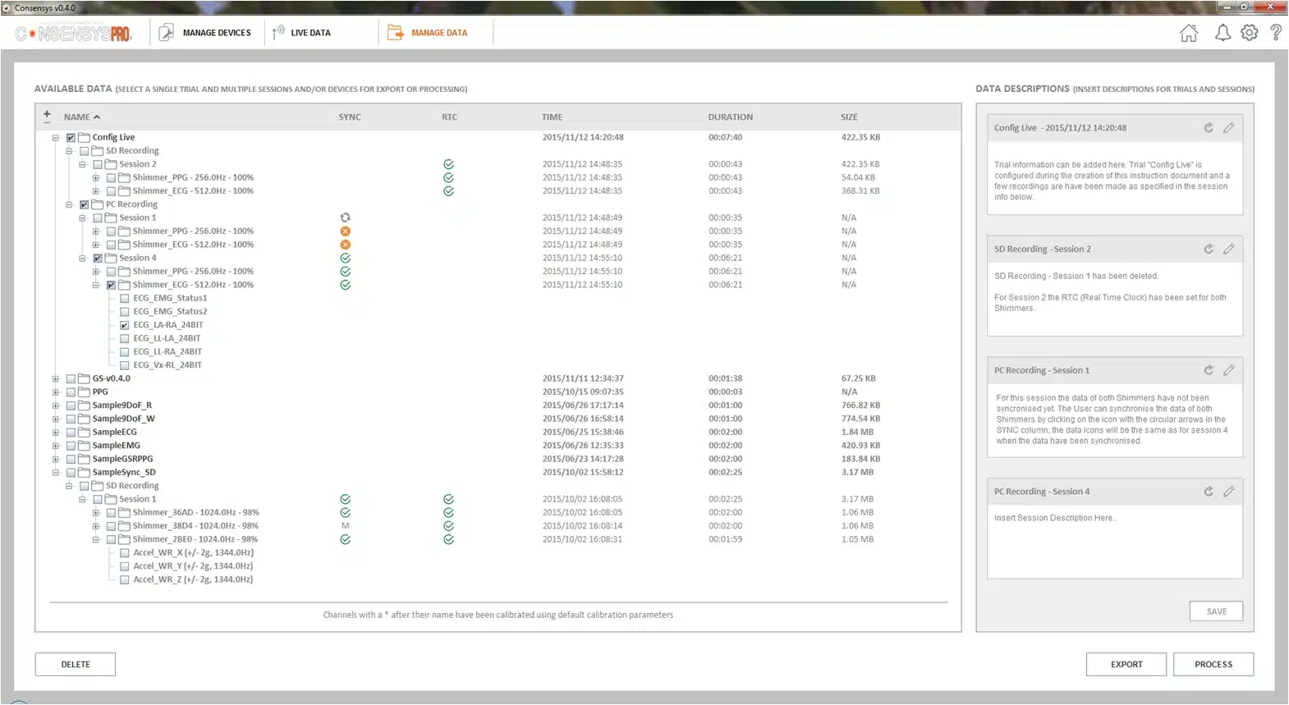The height and width of the screenshot is (705, 1289).
Task: Click the TIME column header
Action: pyautogui.click(x=553, y=117)
